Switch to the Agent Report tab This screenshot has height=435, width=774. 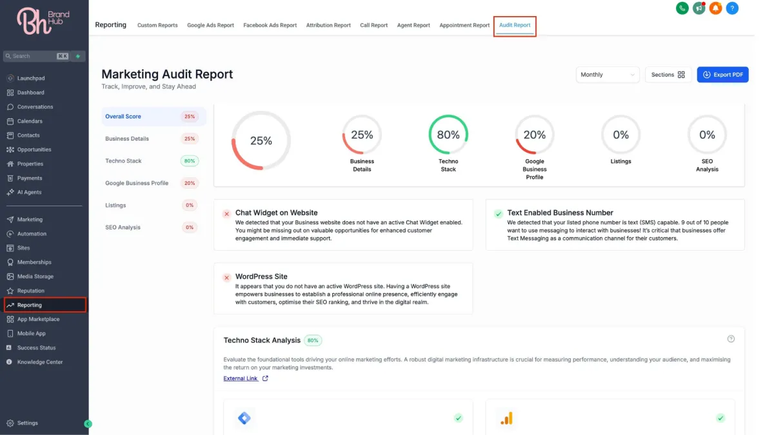(x=413, y=25)
